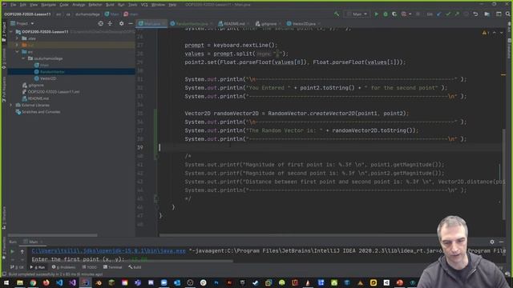The height and width of the screenshot is (288, 513).
Task: Select Main class in project tree
Action: coord(44,66)
